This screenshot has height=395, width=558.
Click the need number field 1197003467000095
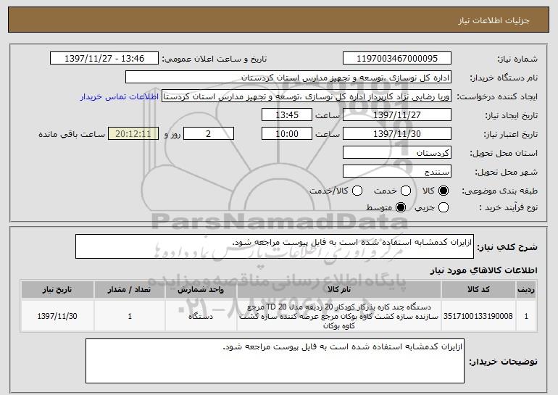(x=397, y=59)
